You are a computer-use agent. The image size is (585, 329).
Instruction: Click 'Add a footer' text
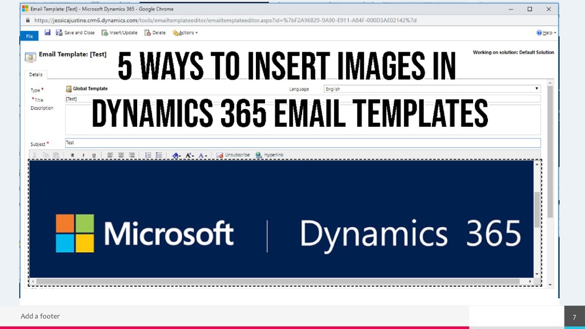(x=41, y=316)
